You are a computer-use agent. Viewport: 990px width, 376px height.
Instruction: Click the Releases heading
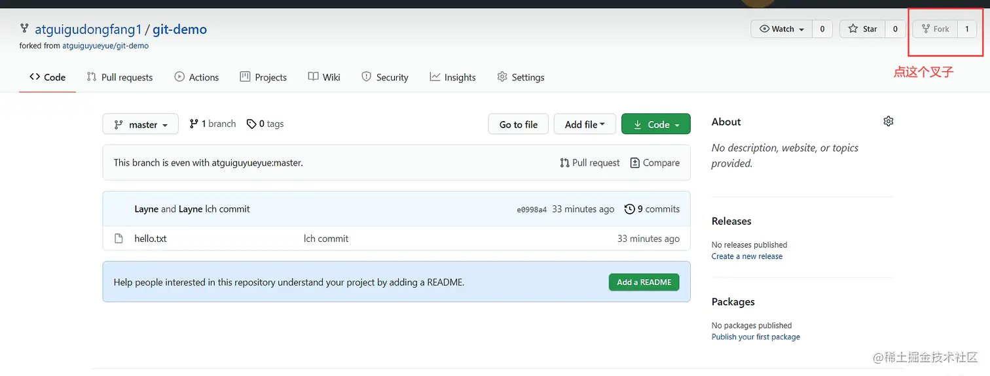pyautogui.click(x=731, y=221)
